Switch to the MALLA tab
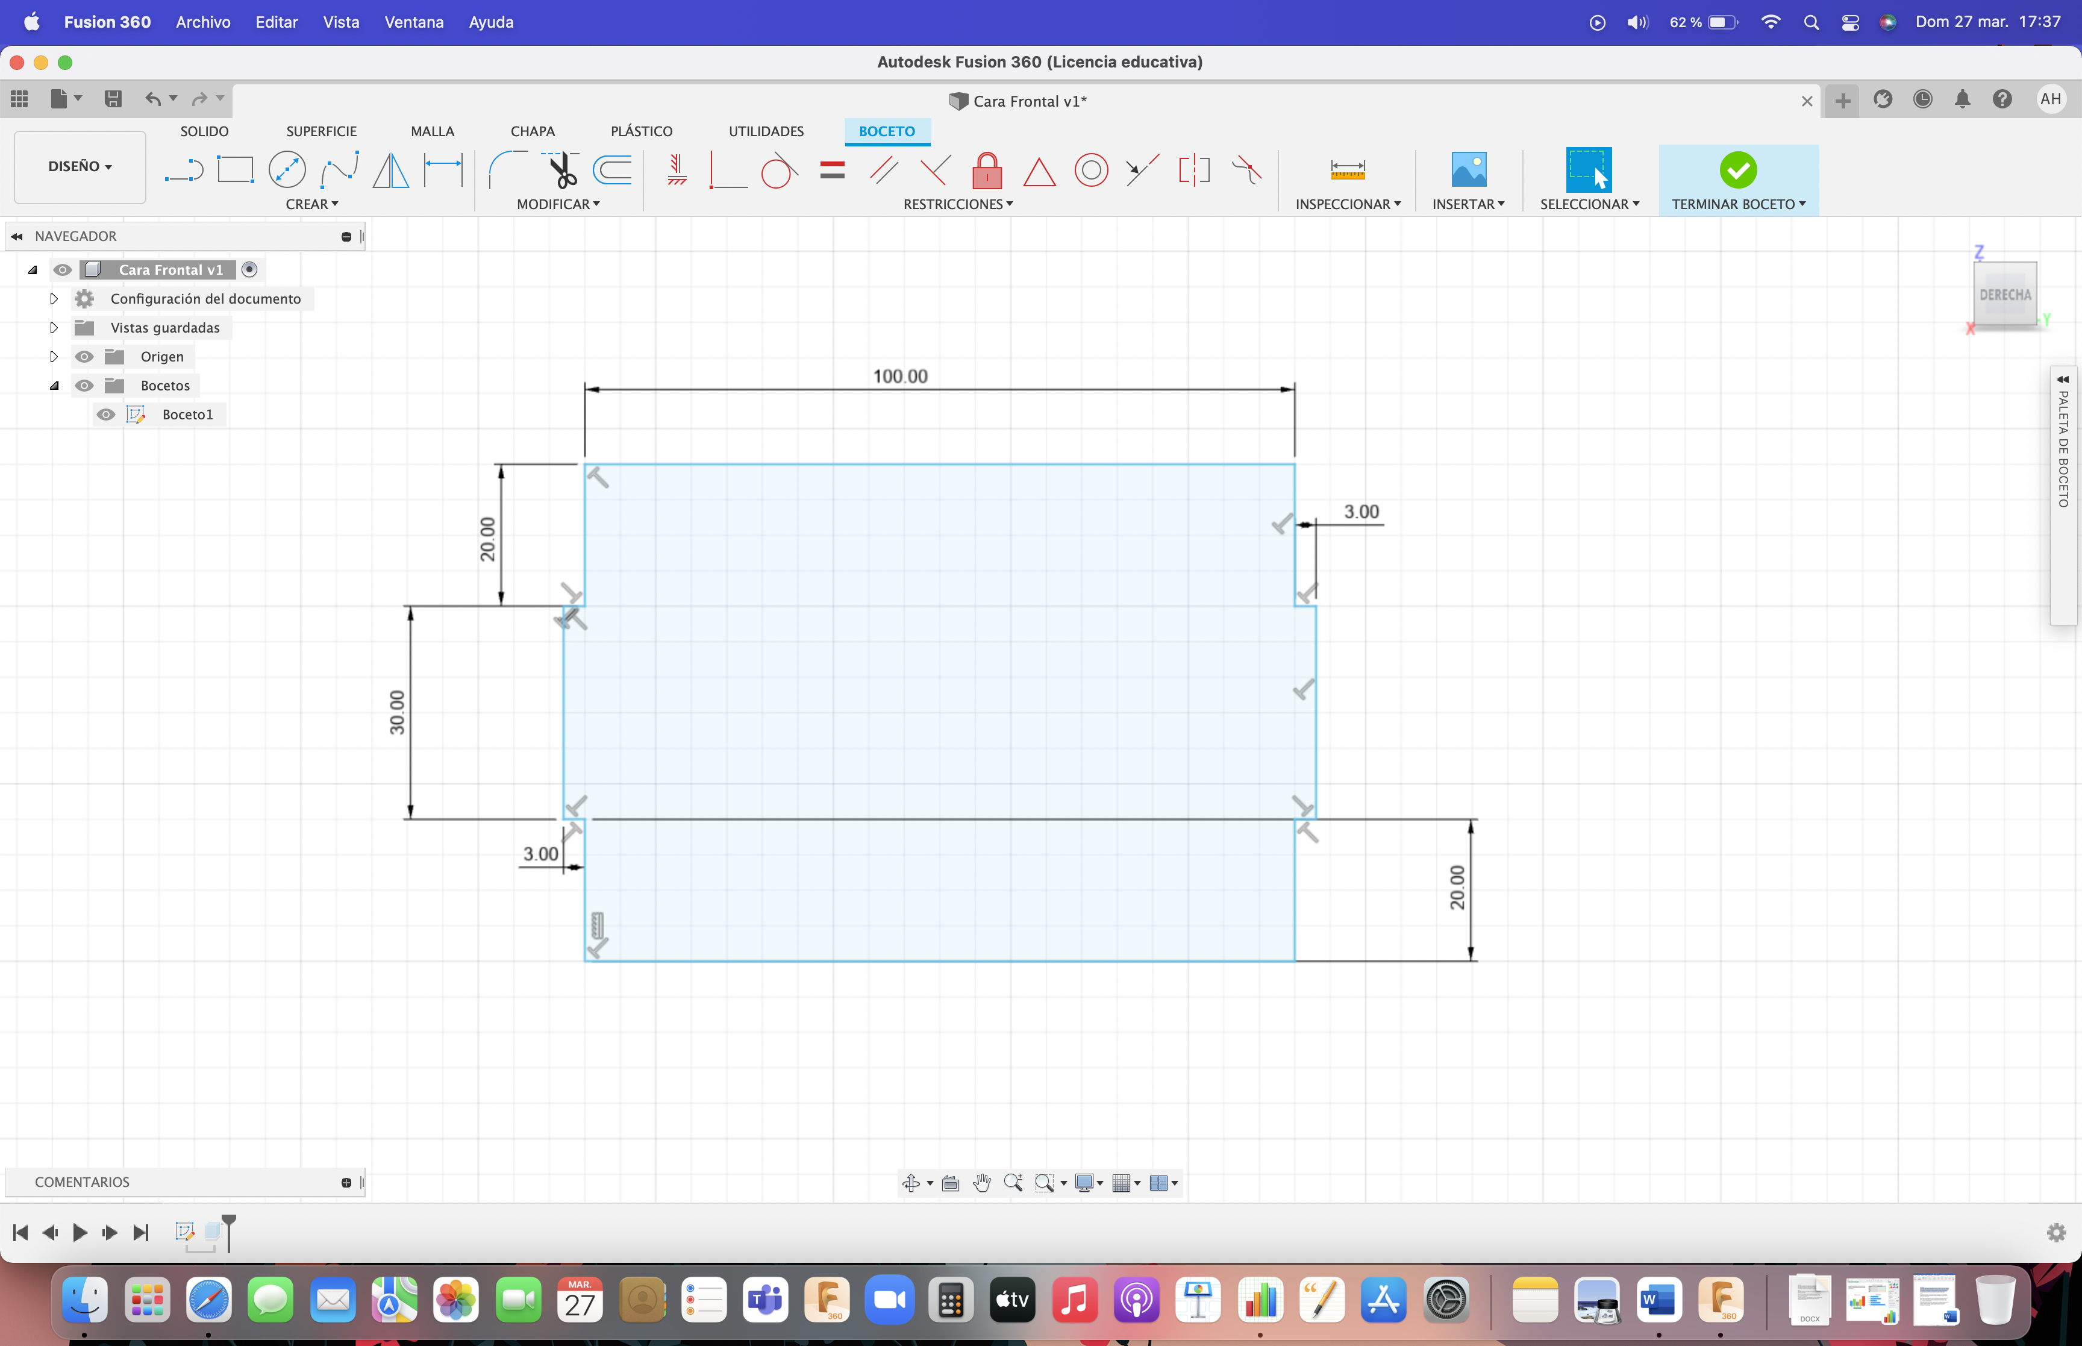 pos(433,131)
